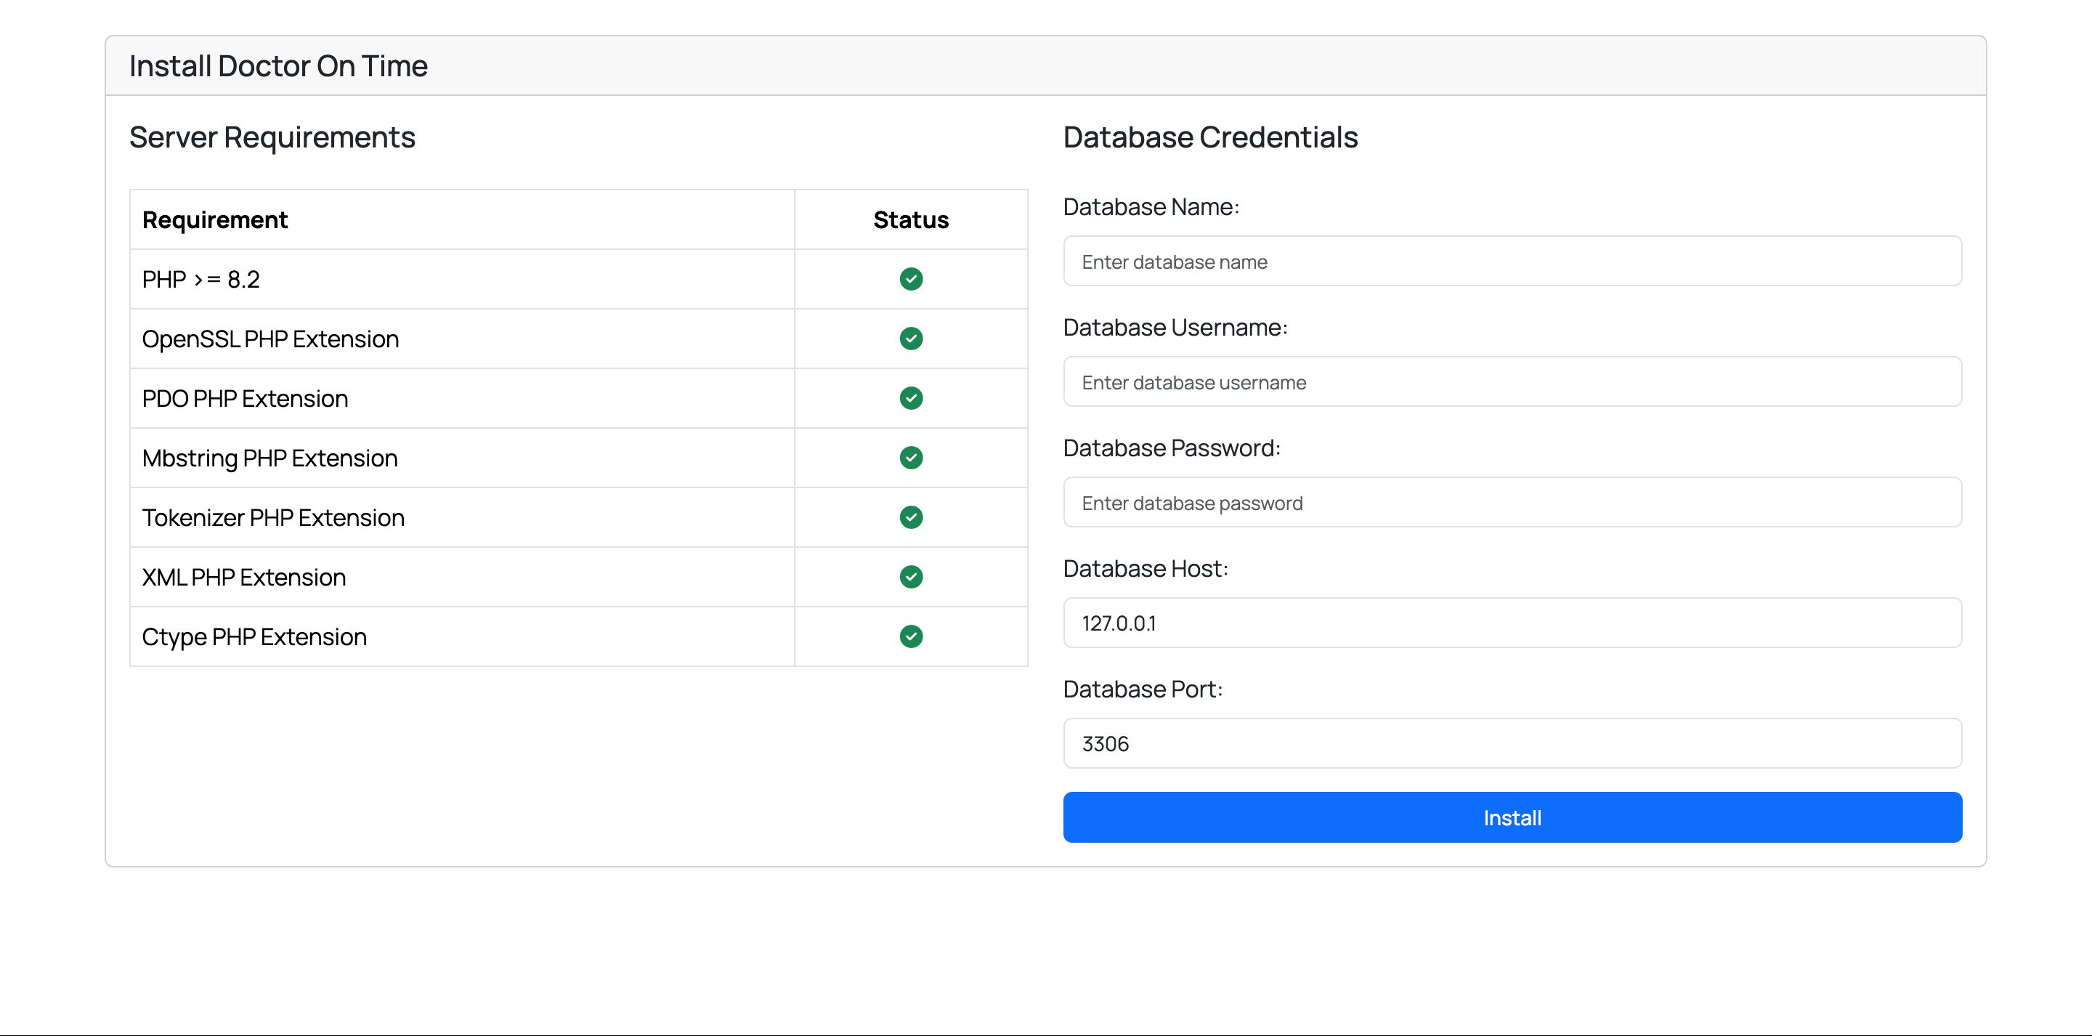The width and height of the screenshot is (2092, 1036).
Task: Click the PHP >= 8.2 status checkmark
Action: click(x=910, y=279)
